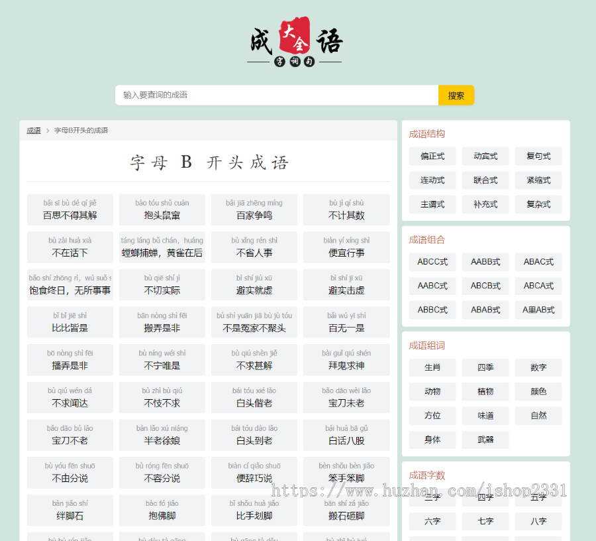
Task: Open idiom 绊脚石
Action: (70, 511)
